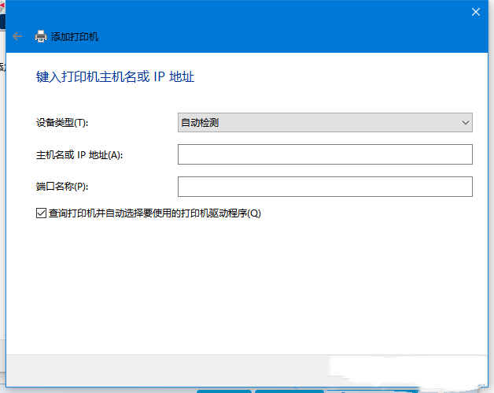Open the 自动检测 device type combo box
The width and height of the screenshot is (494, 393).
[x=315, y=122]
